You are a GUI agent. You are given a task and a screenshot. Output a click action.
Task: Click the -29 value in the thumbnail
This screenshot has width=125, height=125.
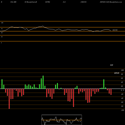coord(80,118)
